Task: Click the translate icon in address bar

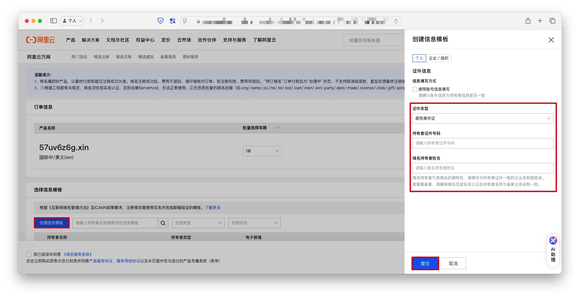Action: (172, 21)
